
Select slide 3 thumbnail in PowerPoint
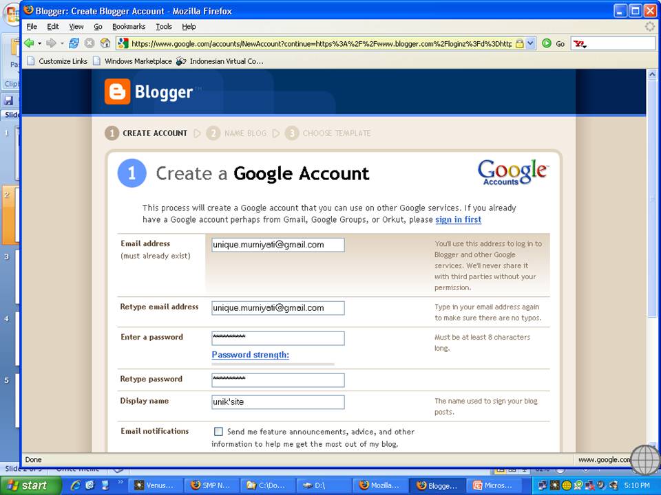17,278
